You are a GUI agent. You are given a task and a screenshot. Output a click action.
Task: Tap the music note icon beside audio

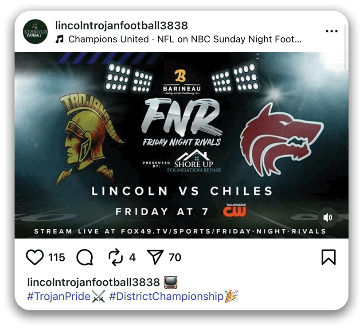click(x=59, y=39)
